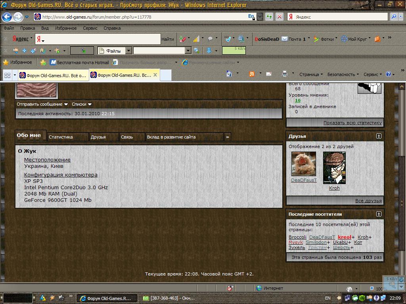
Task: Open the Quick Tabs grid icon
Action: point(7,75)
